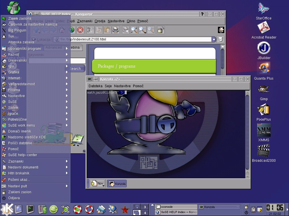Image resolution: width=289 pixels, height=216 pixels.
Task: Click the Packages / programs green banner
Action: tap(154, 66)
